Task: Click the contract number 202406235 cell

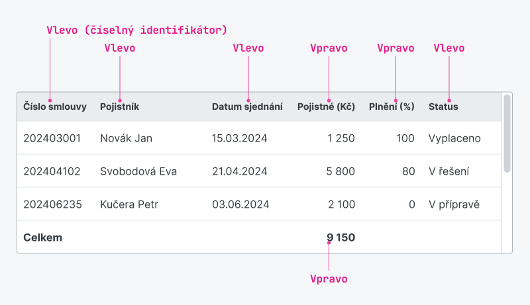Action: point(52,204)
